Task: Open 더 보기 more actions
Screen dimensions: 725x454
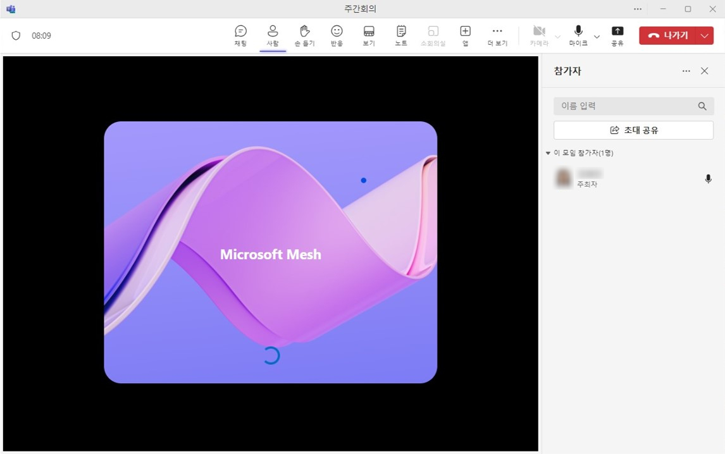Action: click(497, 35)
